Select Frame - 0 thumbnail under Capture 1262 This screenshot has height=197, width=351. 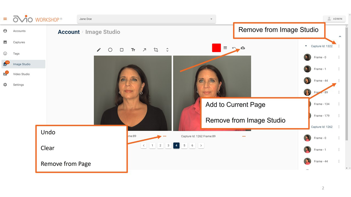307,138
